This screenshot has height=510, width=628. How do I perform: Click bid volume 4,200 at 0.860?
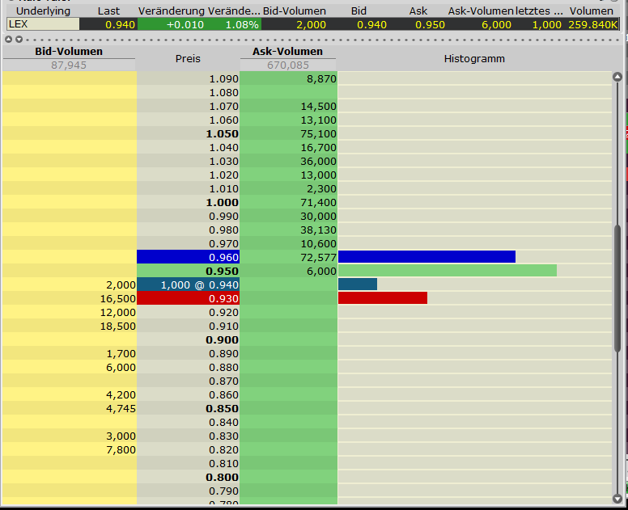121,394
